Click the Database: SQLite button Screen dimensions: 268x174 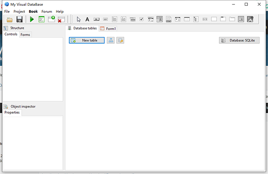click(x=239, y=40)
